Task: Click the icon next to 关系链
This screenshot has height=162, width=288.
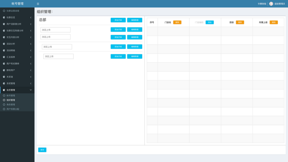Action: pos(4,77)
